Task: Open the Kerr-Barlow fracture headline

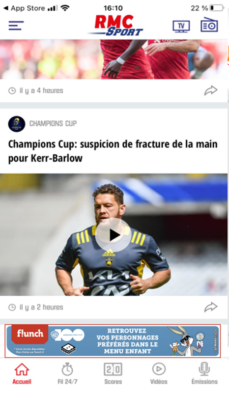Action: point(113,151)
